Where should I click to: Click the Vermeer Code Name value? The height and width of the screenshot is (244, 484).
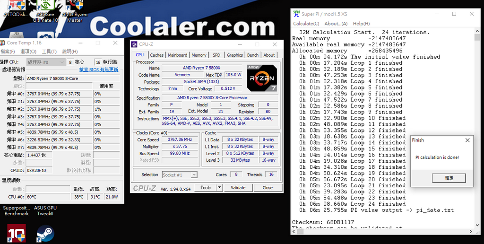(182, 75)
